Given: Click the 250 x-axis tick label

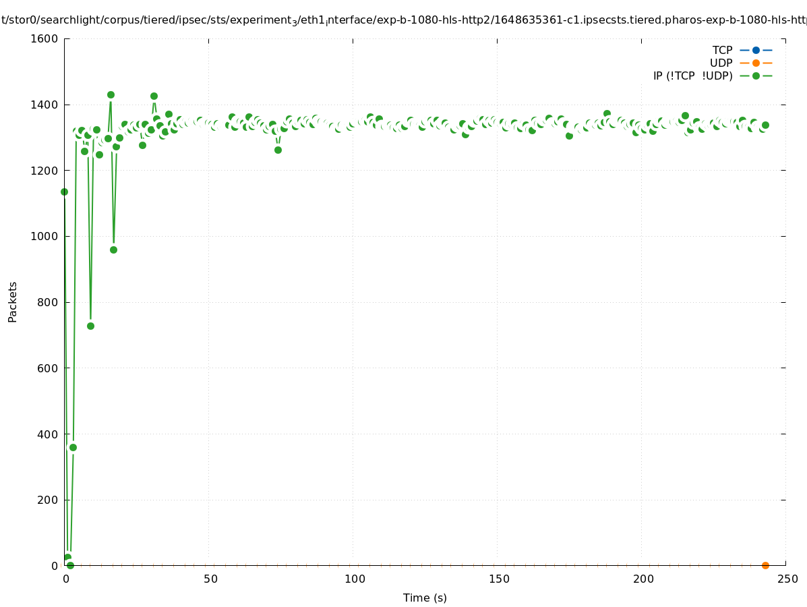Looking at the screenshot, I should (x=787, y=579).
